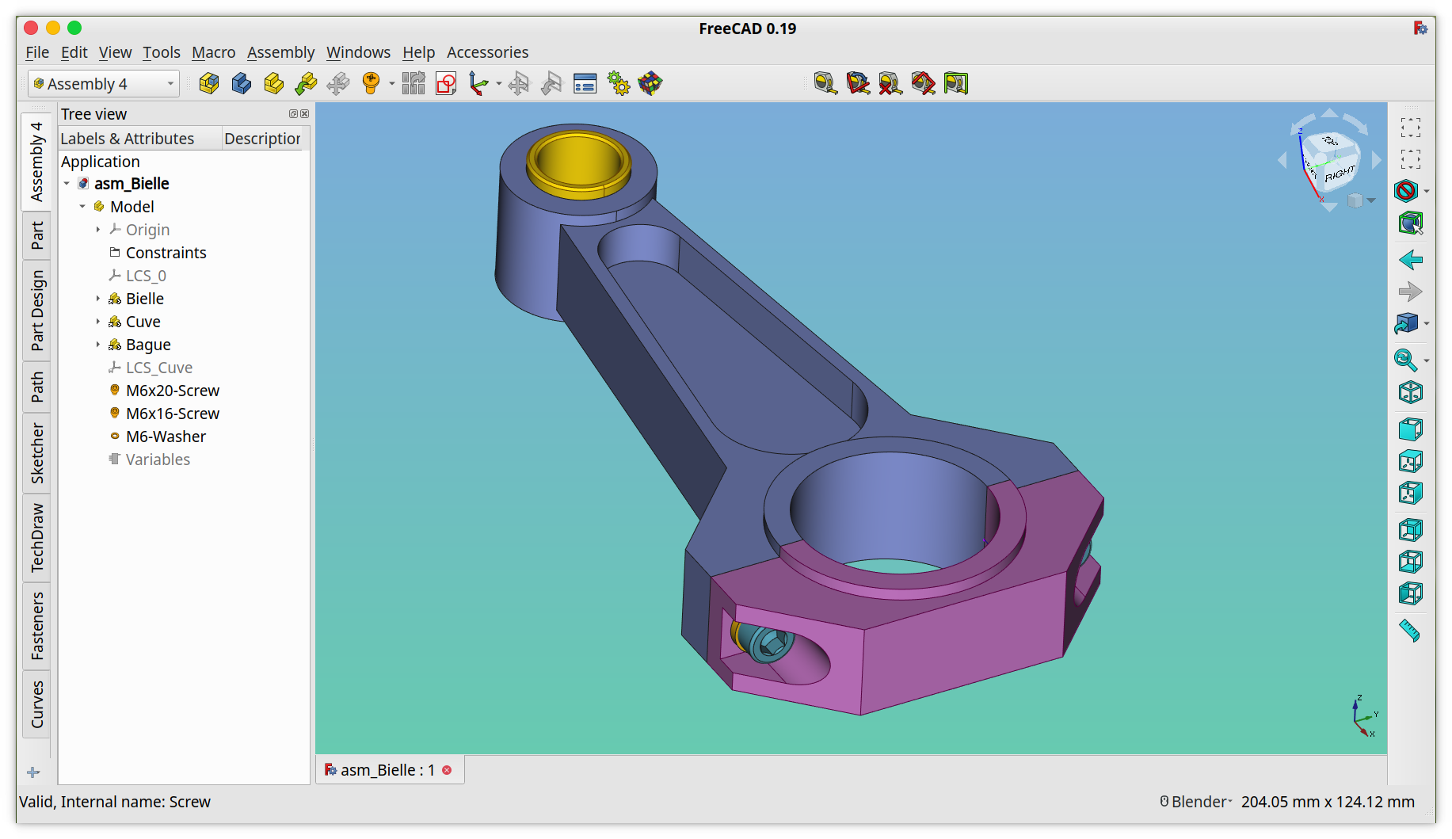Select the M6x20-Screw tree item
Screen dimensions: 1452x839
(173, 391)
